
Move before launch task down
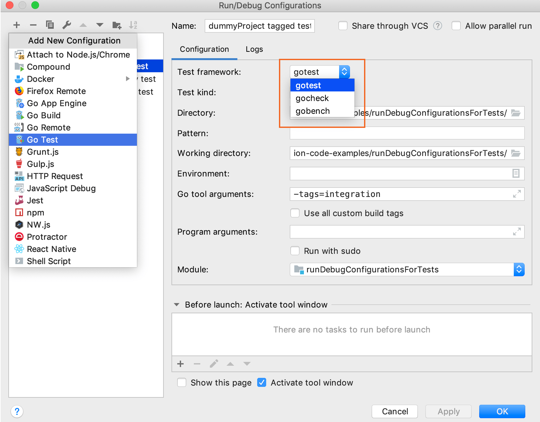click(x=247, y=363)
